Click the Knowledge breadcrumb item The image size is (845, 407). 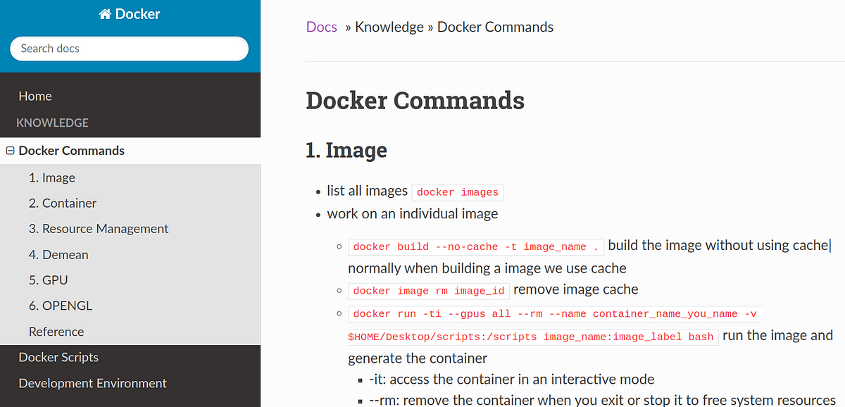tap(389, 27)
